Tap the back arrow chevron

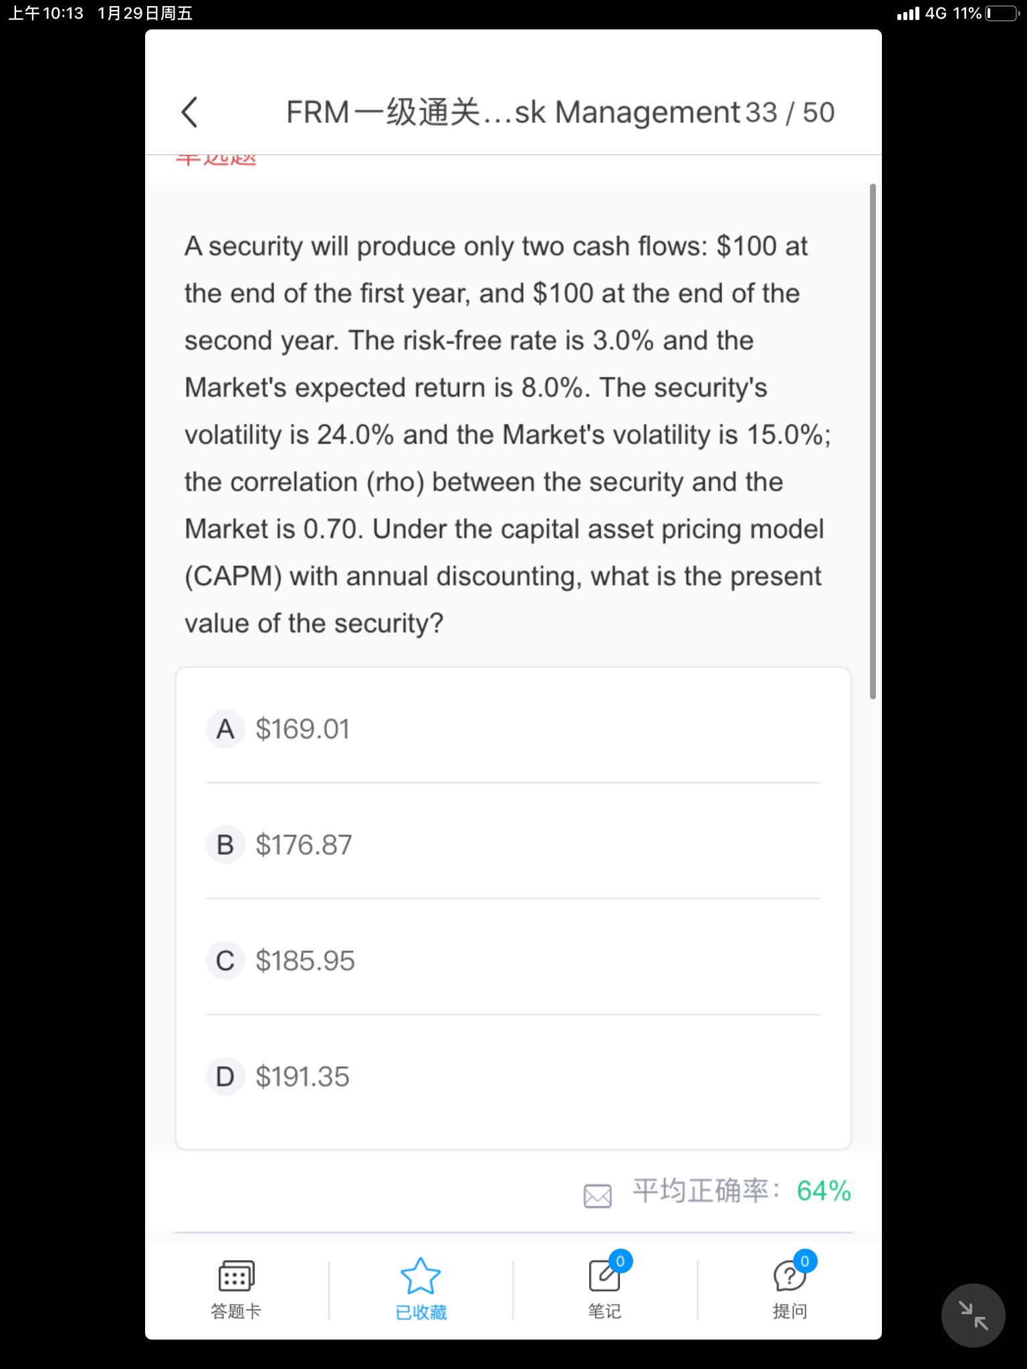pyautogui.click(x=189, y=112)
